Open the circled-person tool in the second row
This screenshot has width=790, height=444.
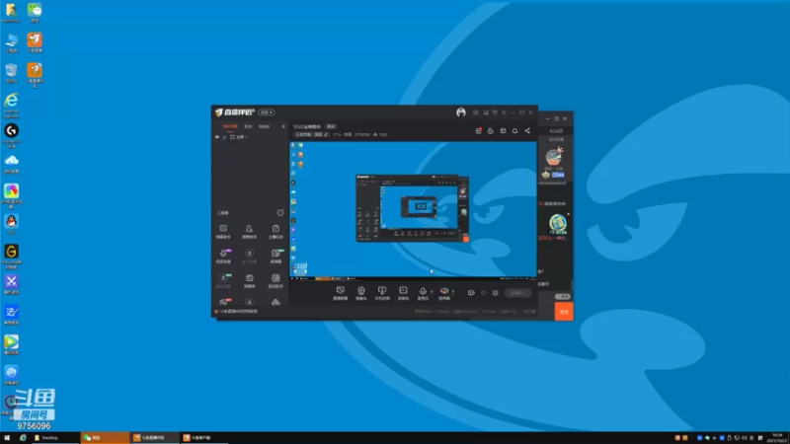pyautogui.click(x=250, y=256)
